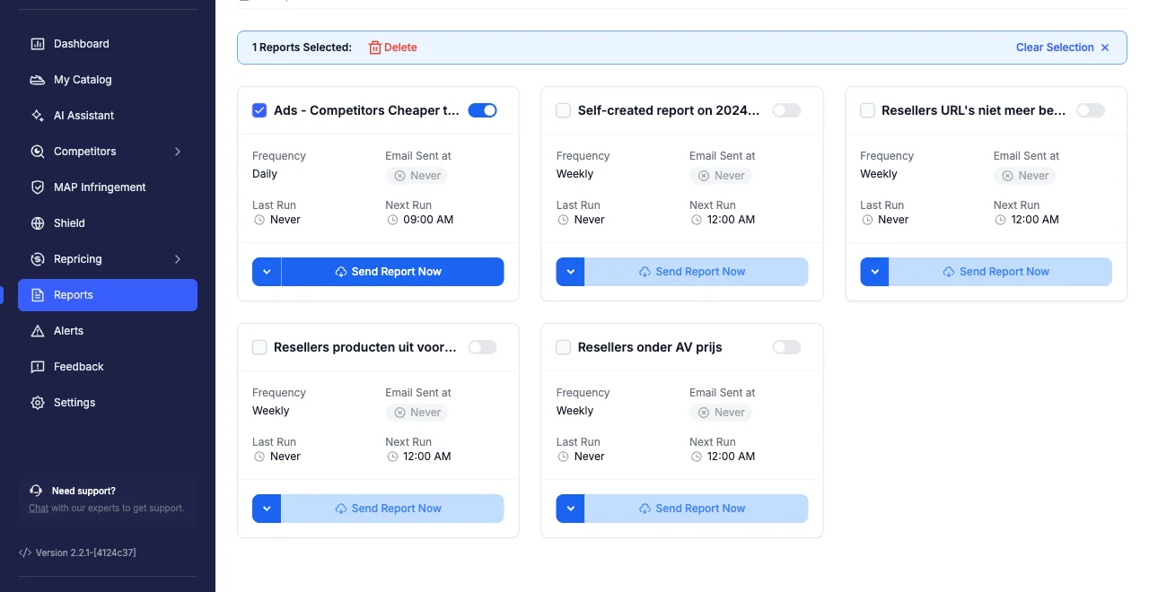The height and width of the screenshot is (592, 1149).
Task: Enable Resellers producten uit voor toggle
Action: [483, 347]
